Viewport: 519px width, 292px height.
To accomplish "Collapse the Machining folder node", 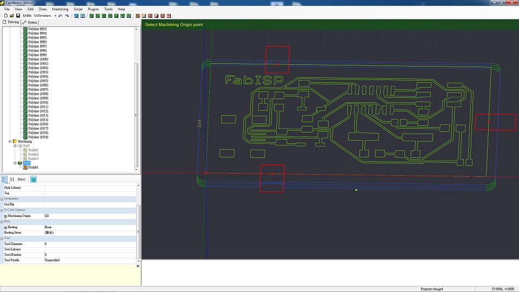I will (x=10, y=141).
